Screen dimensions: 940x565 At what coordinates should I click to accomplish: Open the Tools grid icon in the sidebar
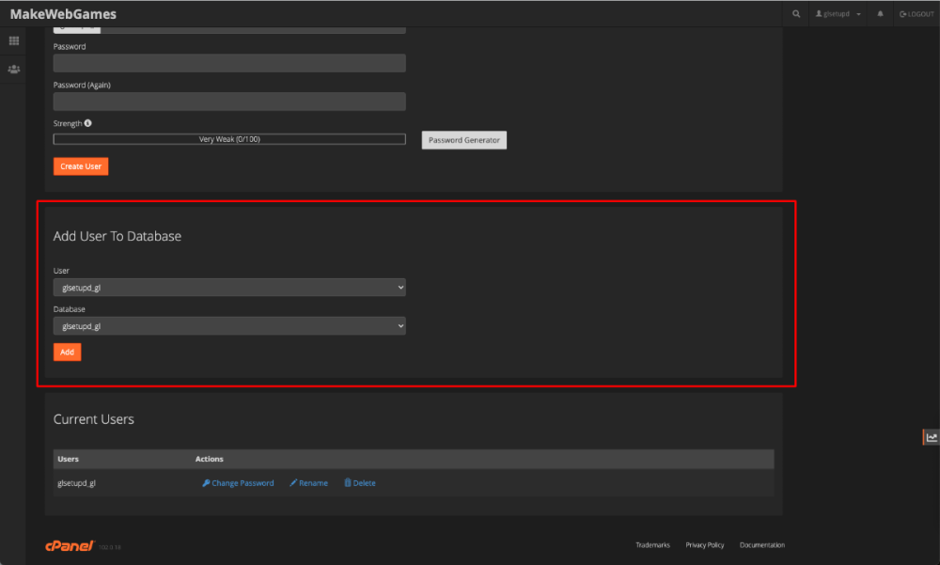pyautogui.click(x=13, y=40)
